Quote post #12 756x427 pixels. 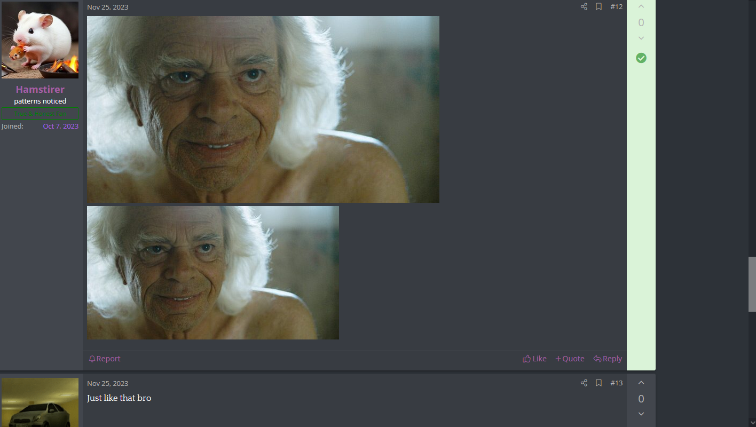(x=570, y=359)
